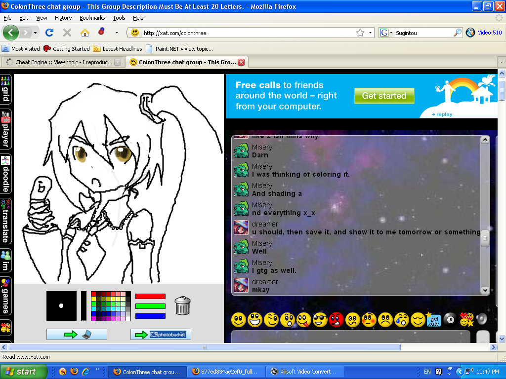Viewport: 506px width, 379px height.
Task: Bookmark this page with star icon
Action: coord(360,33)
